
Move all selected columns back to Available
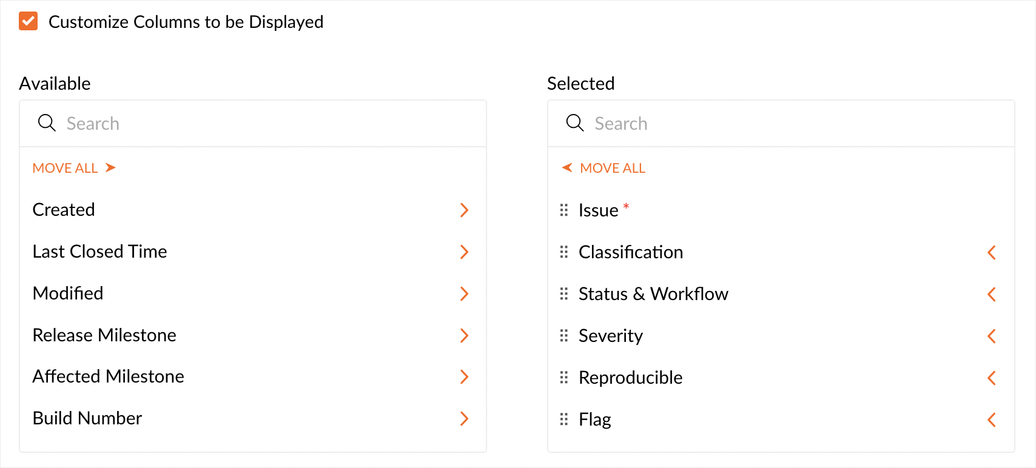(x=604, y=168)
